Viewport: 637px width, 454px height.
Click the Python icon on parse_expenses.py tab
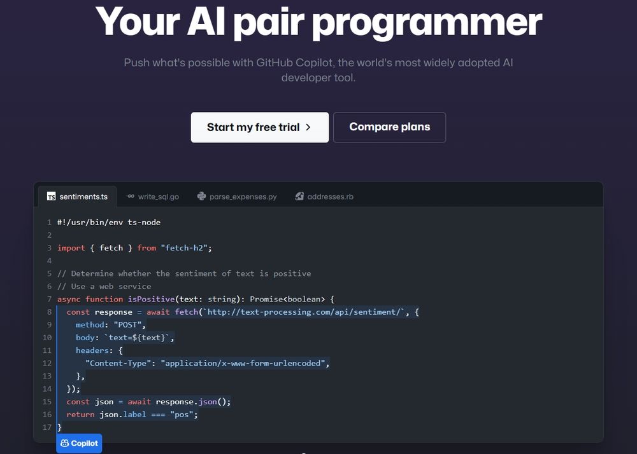[x=201, y=196]
